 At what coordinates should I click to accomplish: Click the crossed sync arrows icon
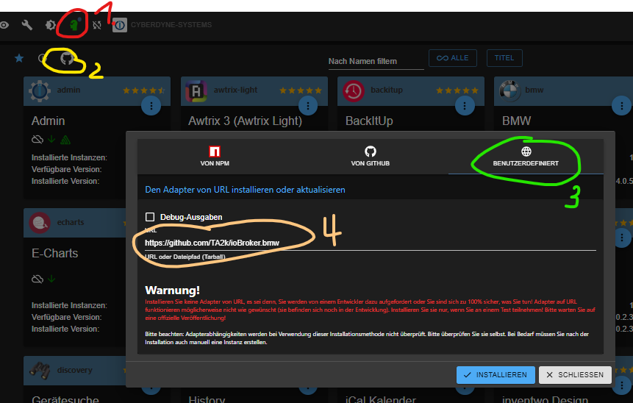[97, 25]
